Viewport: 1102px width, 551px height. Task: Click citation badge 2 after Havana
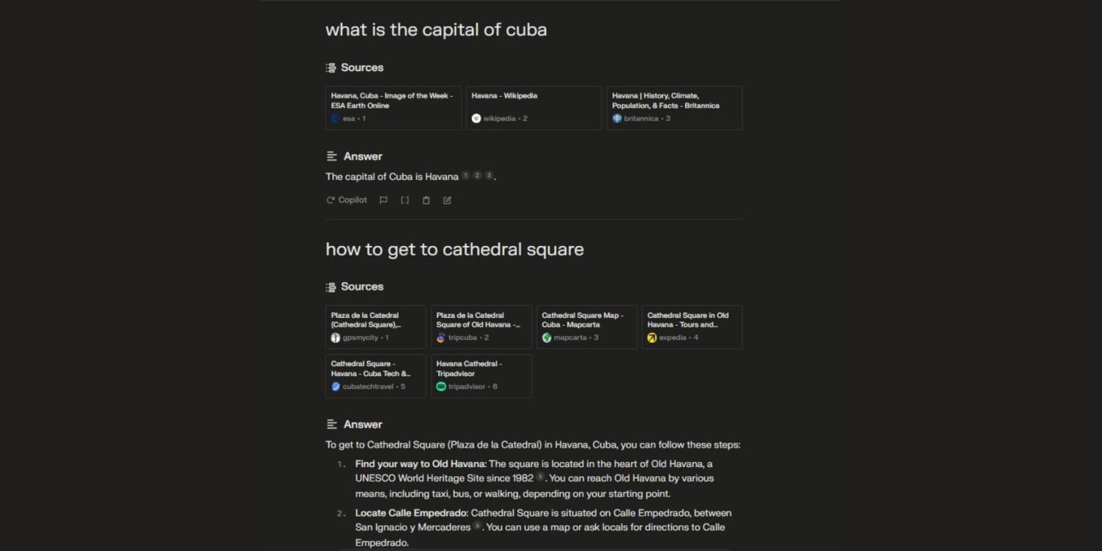[477, 175]
